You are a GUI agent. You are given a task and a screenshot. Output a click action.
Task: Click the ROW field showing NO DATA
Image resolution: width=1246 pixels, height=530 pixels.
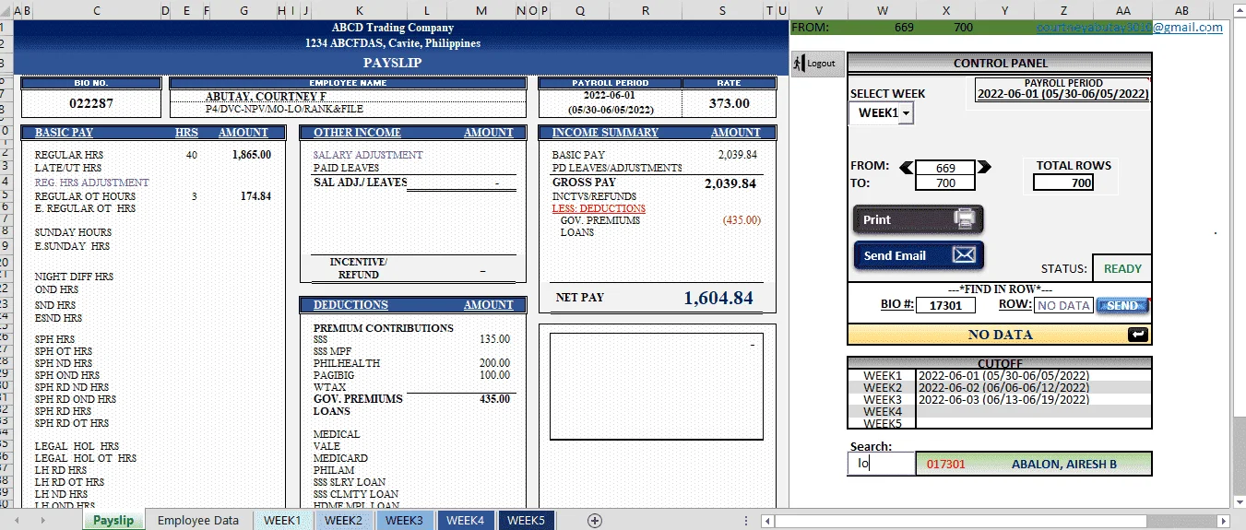(x=1063, y=305)
